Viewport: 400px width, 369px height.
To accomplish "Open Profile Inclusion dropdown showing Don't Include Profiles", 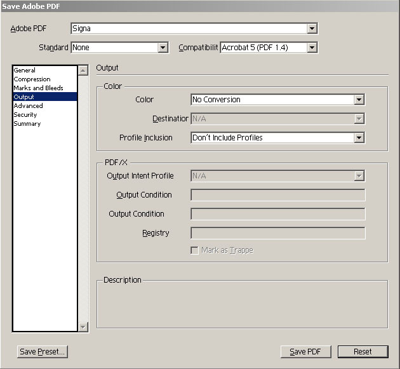I will point(278,138).
